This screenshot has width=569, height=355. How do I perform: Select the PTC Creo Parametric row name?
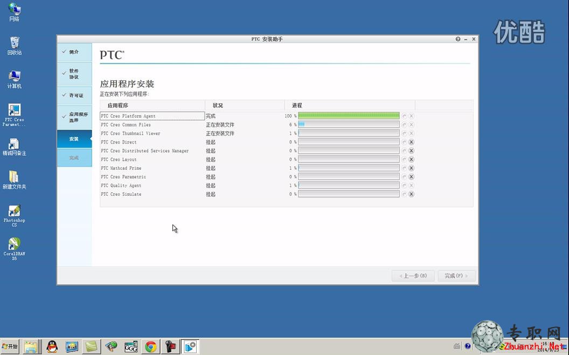[123, 177]
